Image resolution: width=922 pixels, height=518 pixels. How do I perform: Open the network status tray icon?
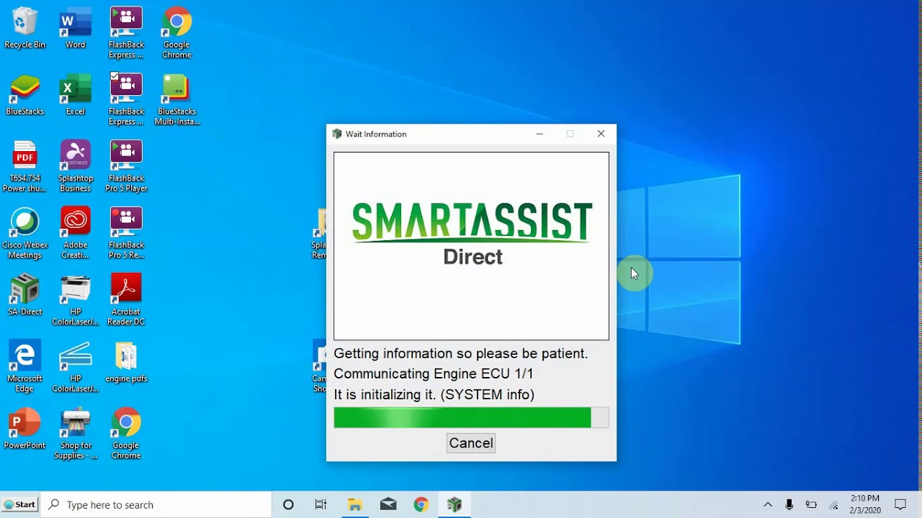[x=834, y=504]
